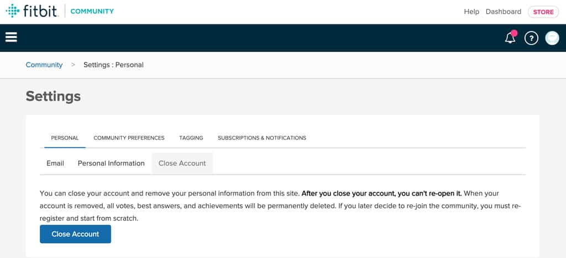Select the Tagging tab
This screenshot has width=566, height=258.
point(191,138)
